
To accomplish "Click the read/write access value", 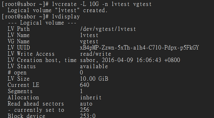I will [95, 54].
